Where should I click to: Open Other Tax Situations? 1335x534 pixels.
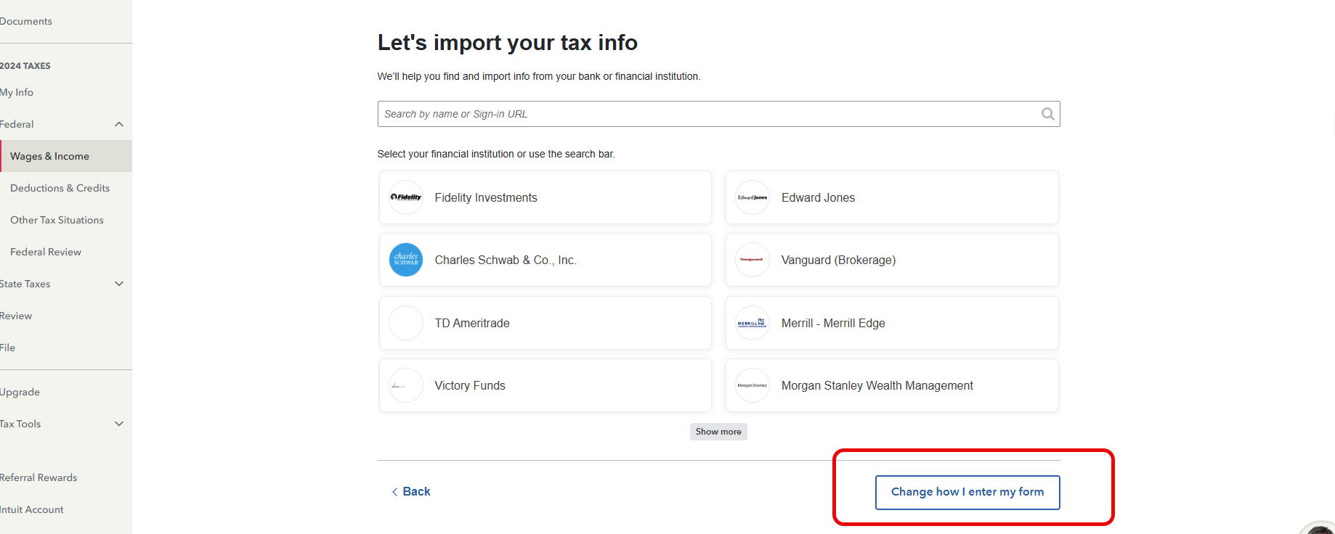[x=57, y=220]
